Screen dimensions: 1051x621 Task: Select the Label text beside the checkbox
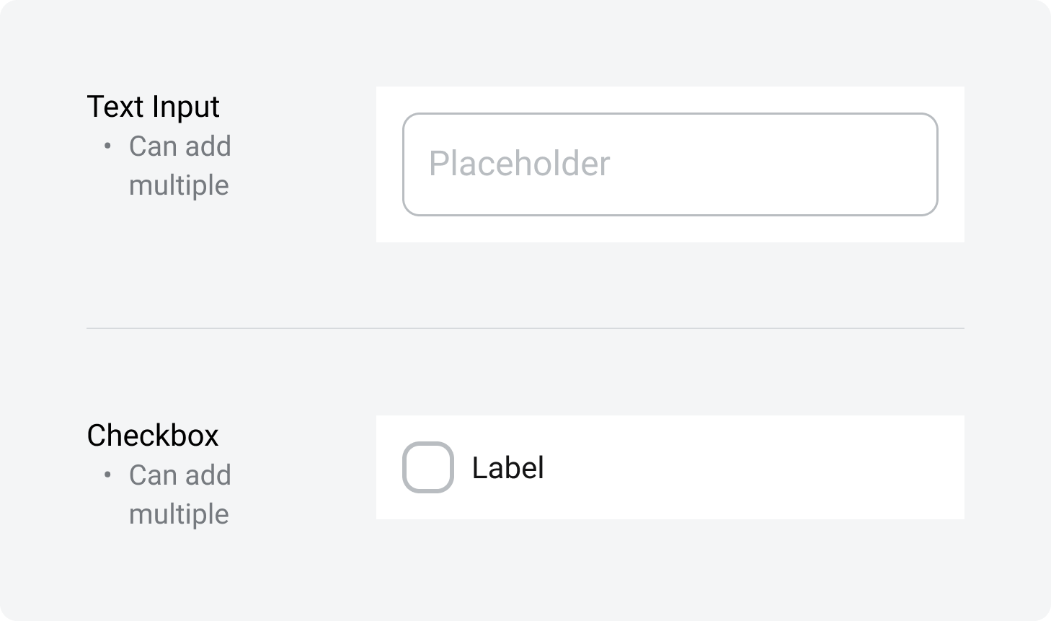click(x=507, y=467)
